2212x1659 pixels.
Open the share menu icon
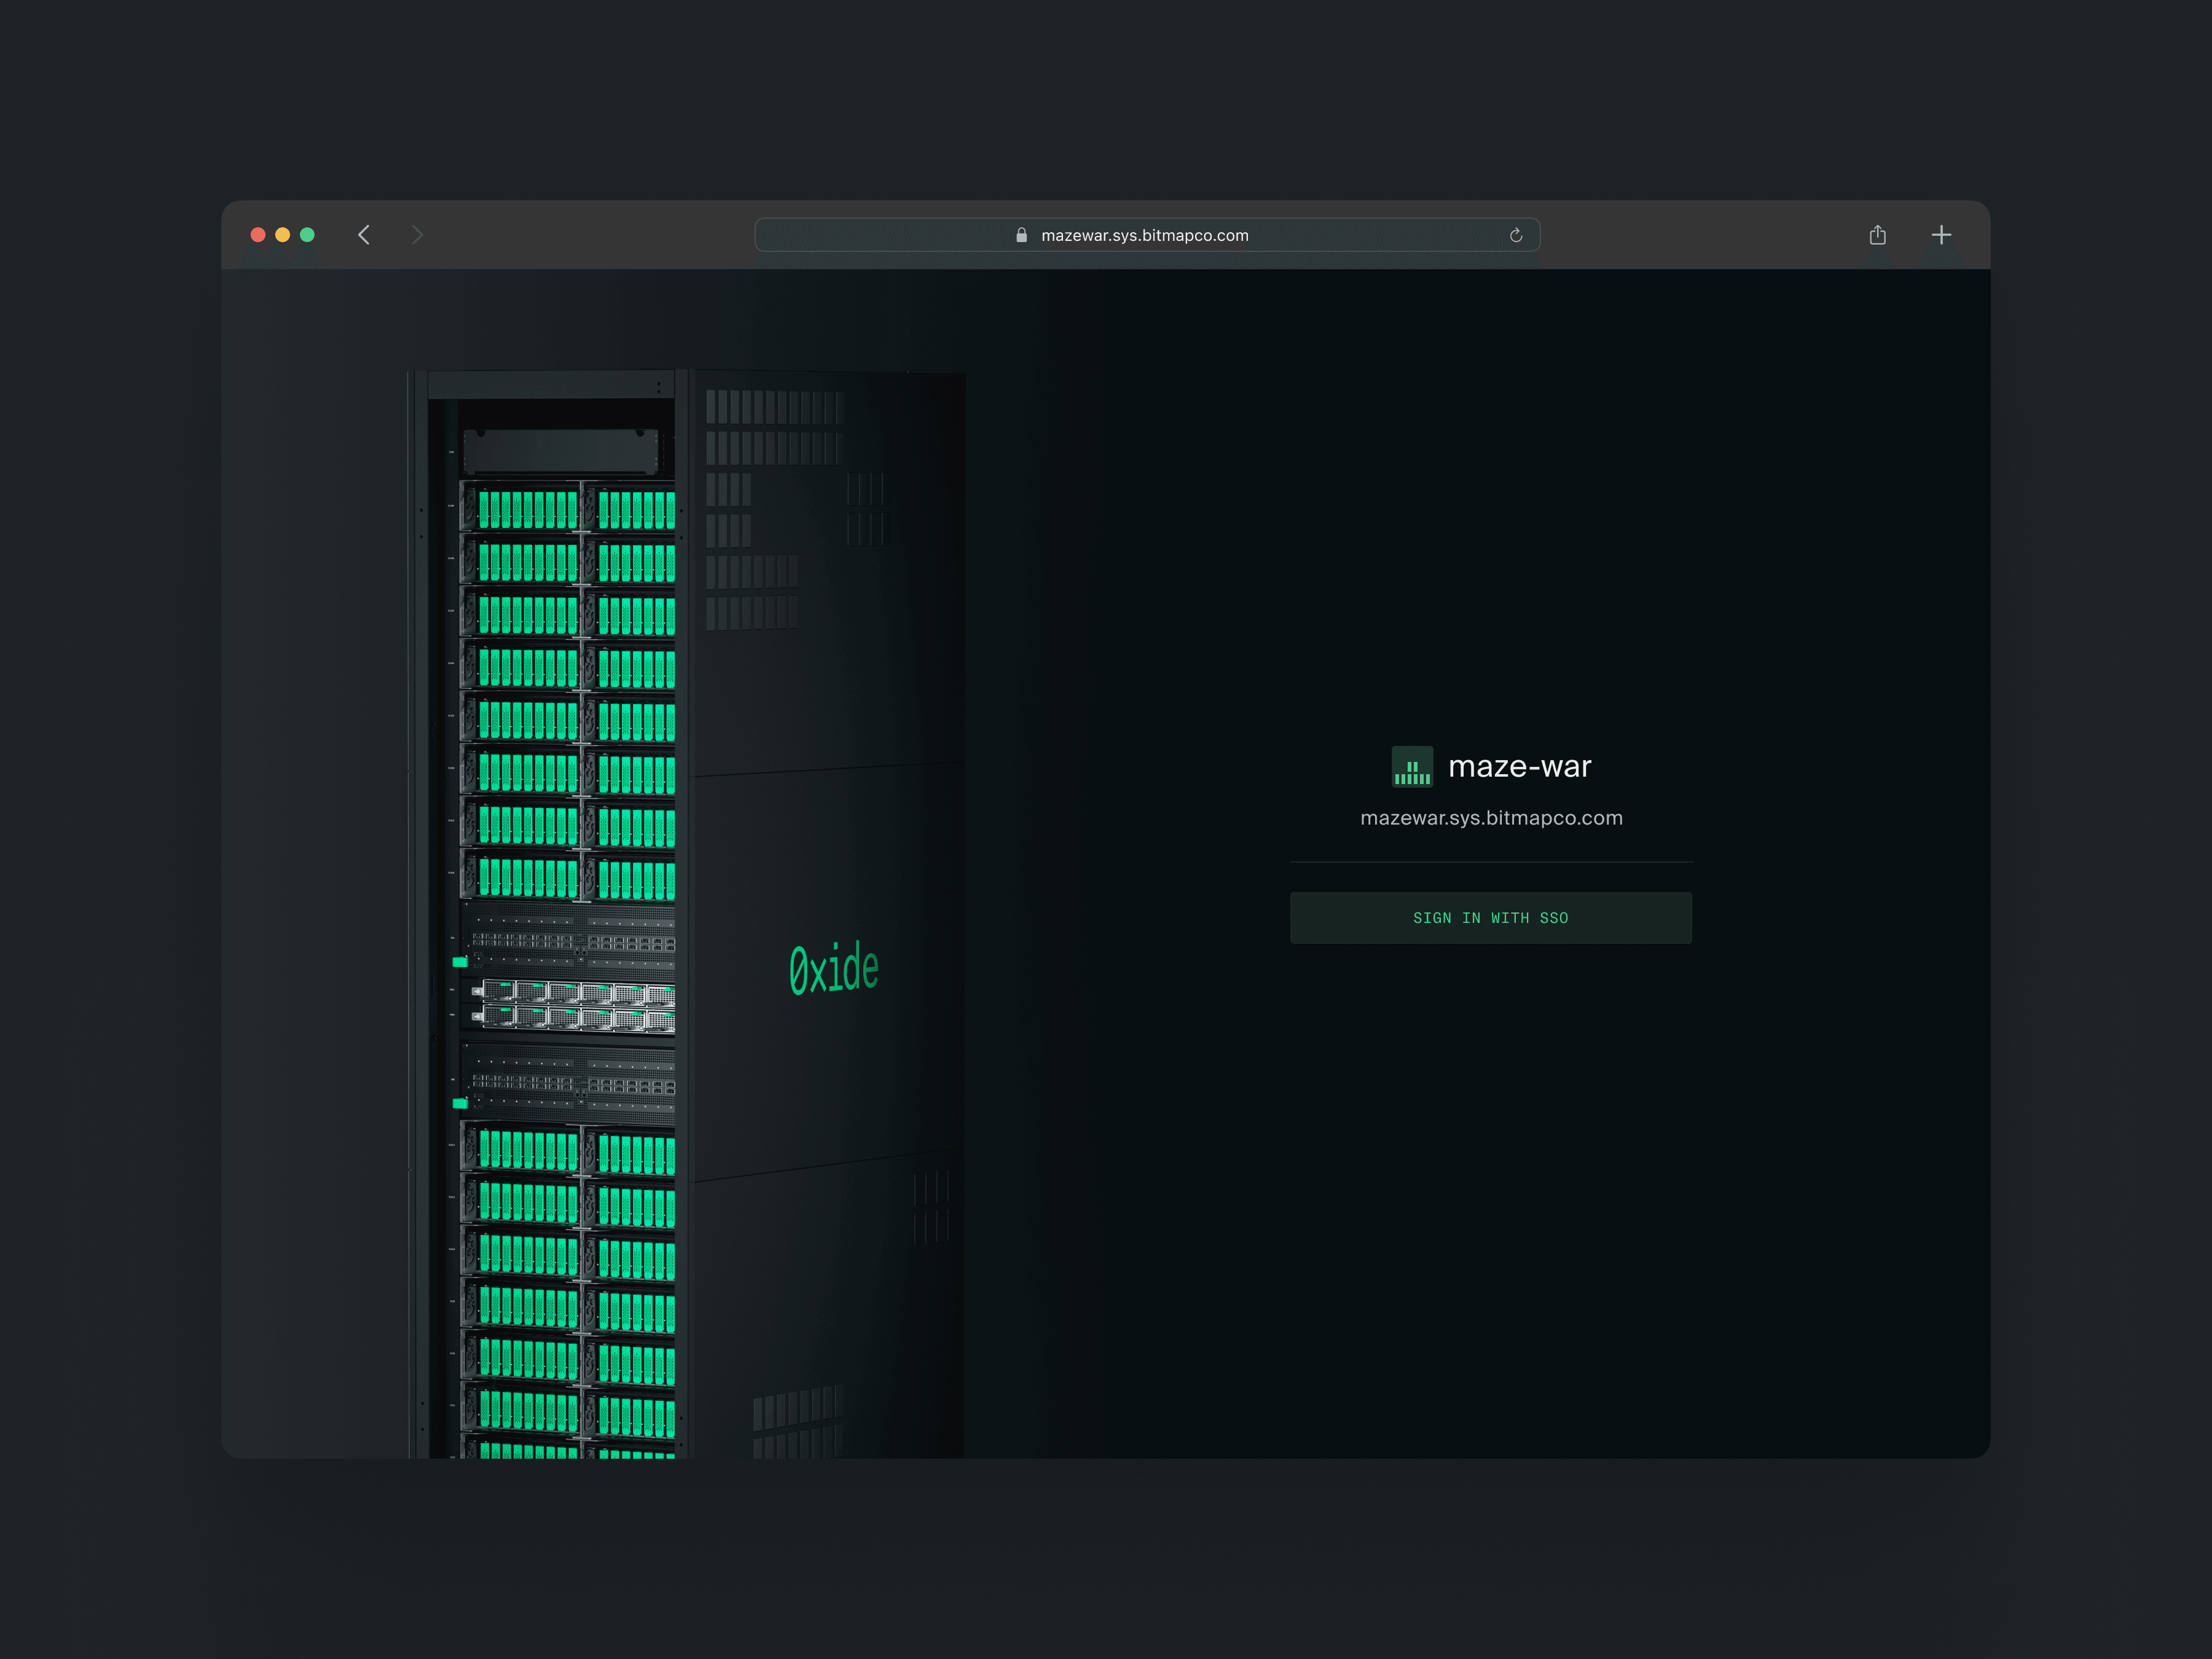pos(1878,235)
